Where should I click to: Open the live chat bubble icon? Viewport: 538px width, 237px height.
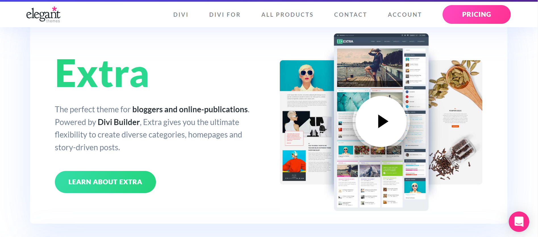tap(519, 222)
